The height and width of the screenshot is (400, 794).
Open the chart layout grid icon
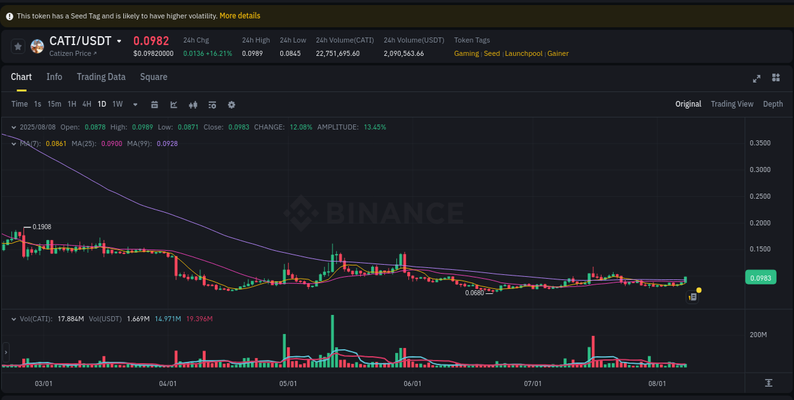click(775, 78)
